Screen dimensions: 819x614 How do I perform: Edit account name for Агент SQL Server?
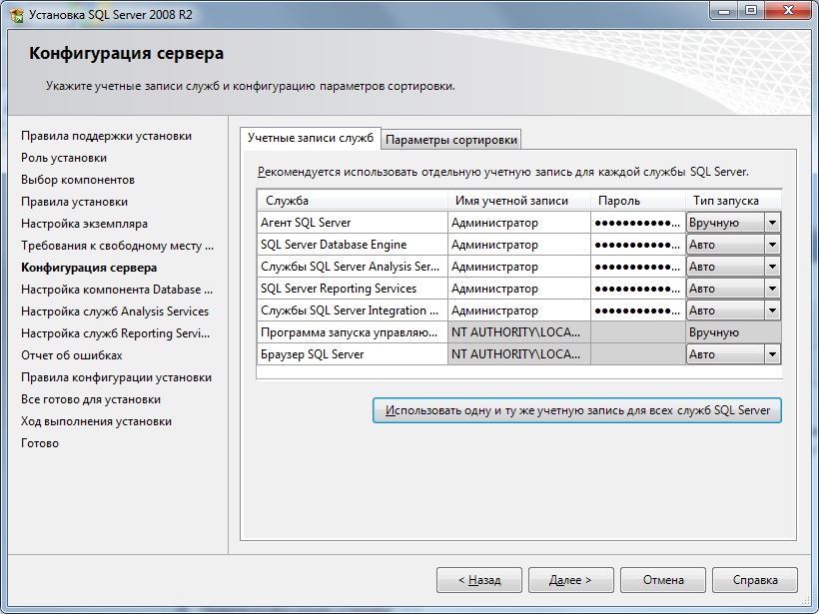point(518,223)
